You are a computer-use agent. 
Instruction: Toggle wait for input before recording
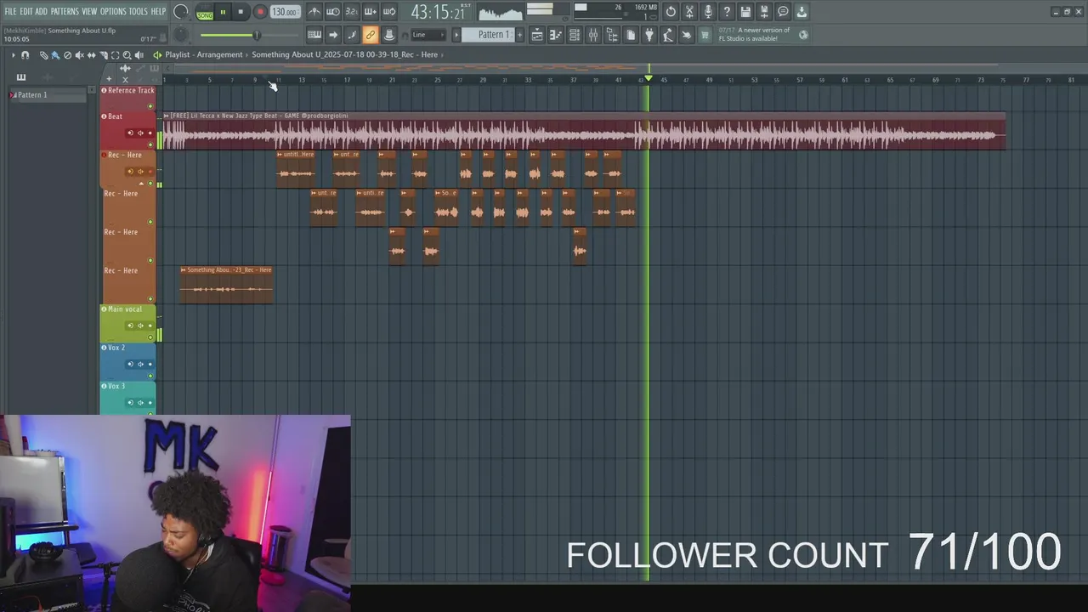[333, 12]
